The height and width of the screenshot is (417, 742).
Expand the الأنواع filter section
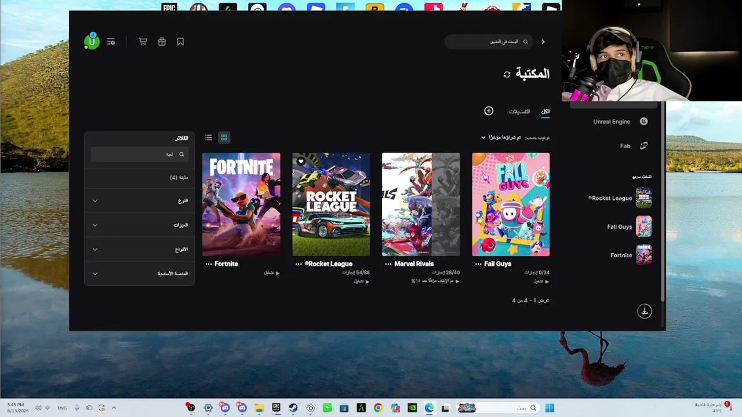pos(139,249)
